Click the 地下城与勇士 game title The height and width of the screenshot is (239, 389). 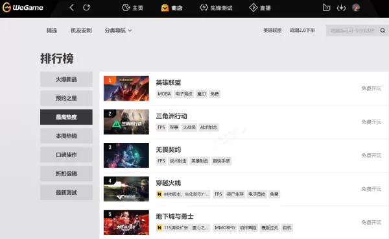(x=174, y=216)
